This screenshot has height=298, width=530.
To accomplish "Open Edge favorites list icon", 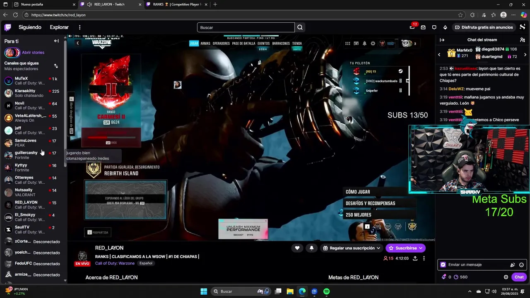I will (493, 15).
